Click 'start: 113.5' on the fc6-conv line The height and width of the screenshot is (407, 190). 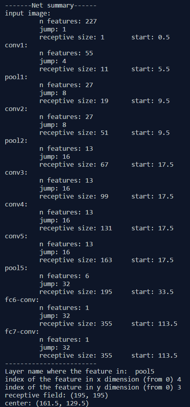tap(155, 323)
